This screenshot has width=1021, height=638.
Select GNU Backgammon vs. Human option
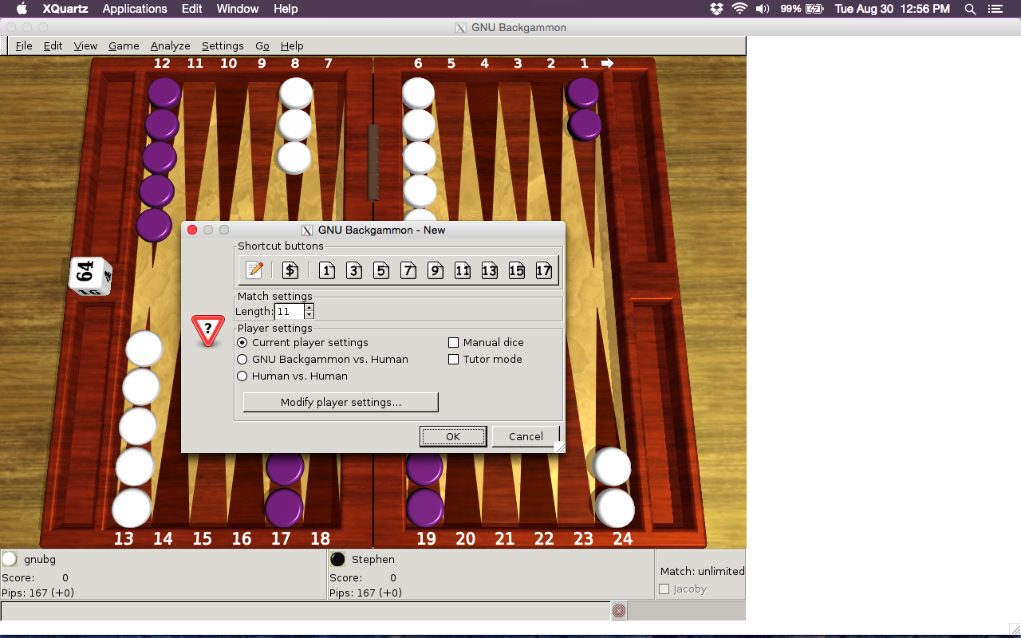(242, 359)
